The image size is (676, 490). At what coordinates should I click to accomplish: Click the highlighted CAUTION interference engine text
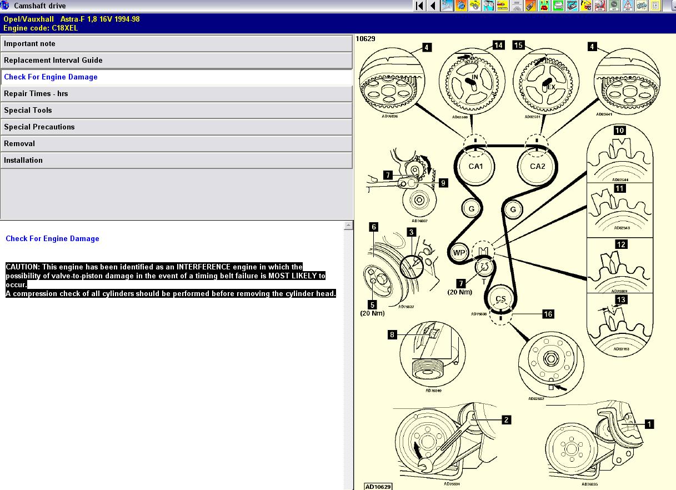point(171,281)
